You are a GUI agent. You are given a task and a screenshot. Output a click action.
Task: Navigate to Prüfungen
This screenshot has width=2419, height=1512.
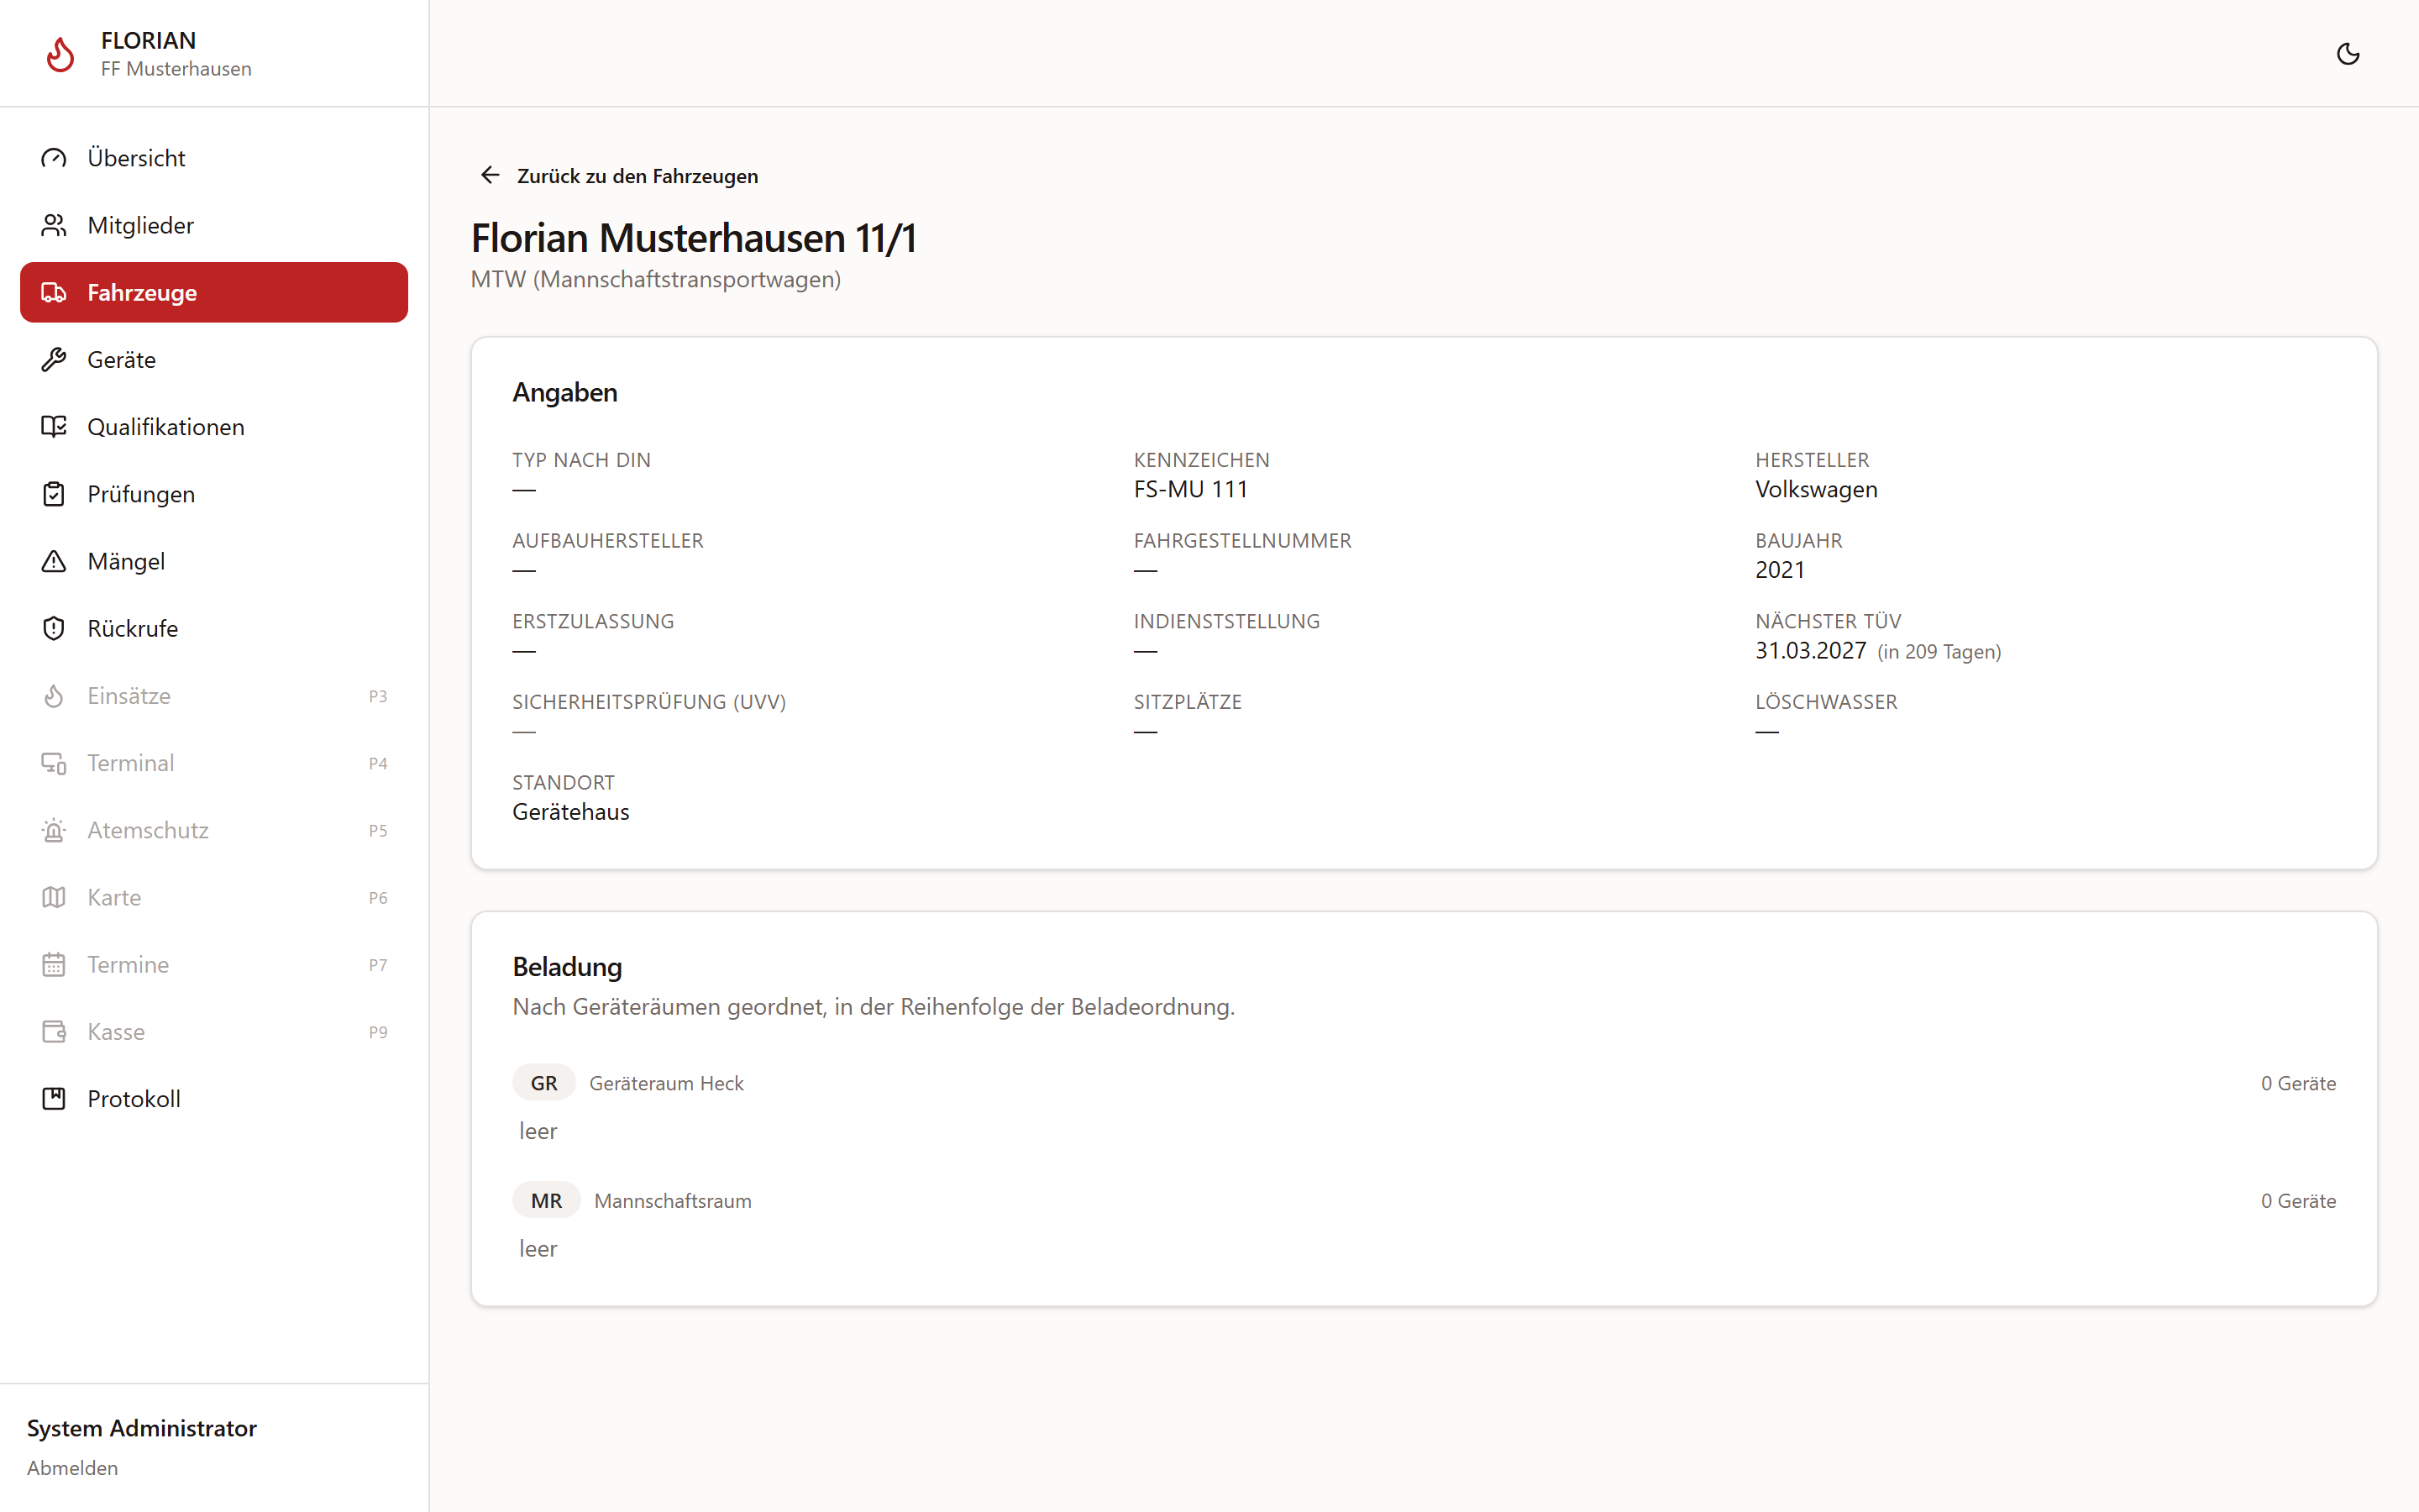click(214, 494)
